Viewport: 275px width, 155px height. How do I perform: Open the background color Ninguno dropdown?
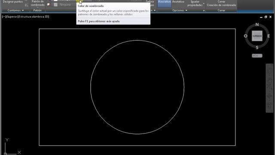pyautogui.click(x=64, y=5)
